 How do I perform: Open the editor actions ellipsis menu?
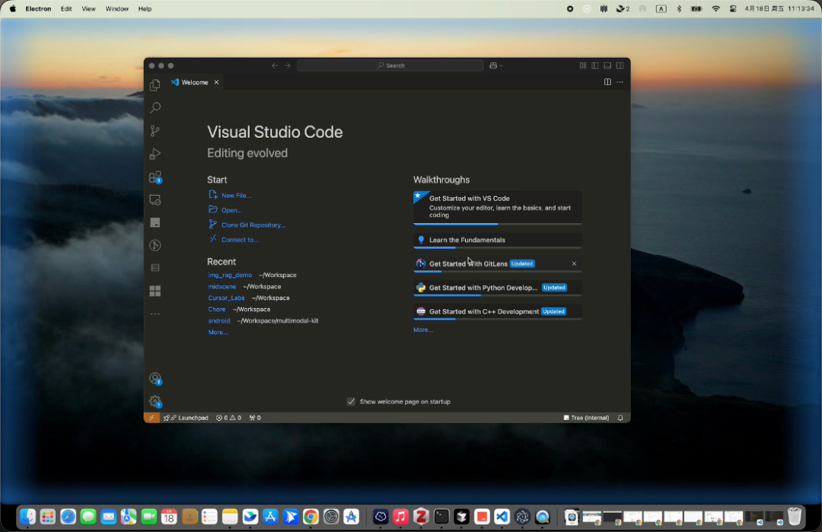620,81
